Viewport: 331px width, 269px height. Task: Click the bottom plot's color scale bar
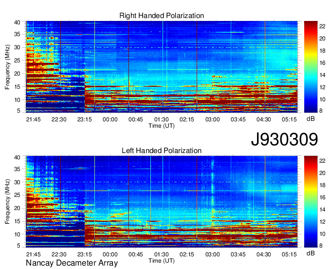311,202
